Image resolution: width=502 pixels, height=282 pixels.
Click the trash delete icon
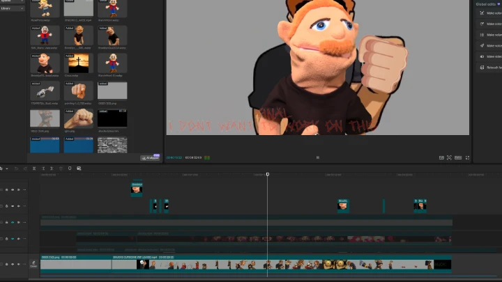coord(61,169)
